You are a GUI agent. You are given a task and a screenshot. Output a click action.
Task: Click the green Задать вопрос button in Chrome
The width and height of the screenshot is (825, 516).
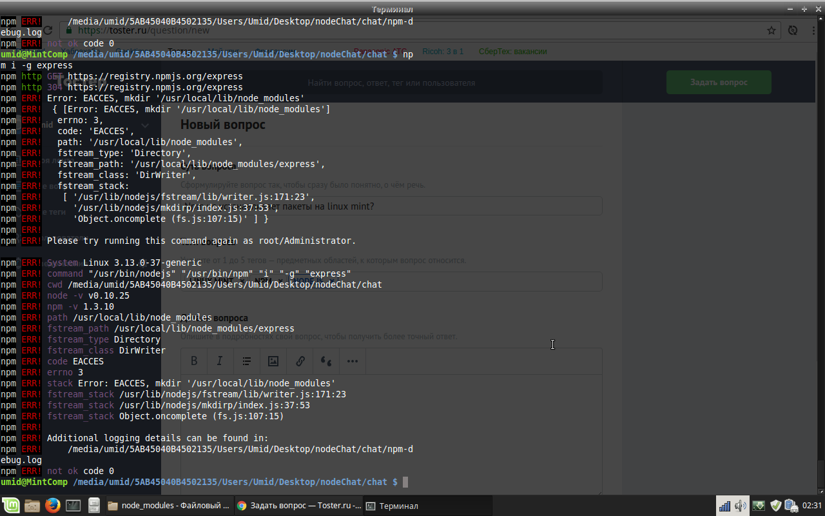tap(719, 83)
